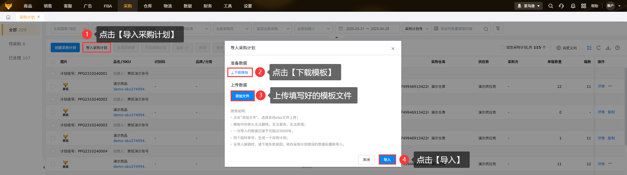Click the home icon tab
This screenshot has height=175, width=627.
[x=8, y=17]
